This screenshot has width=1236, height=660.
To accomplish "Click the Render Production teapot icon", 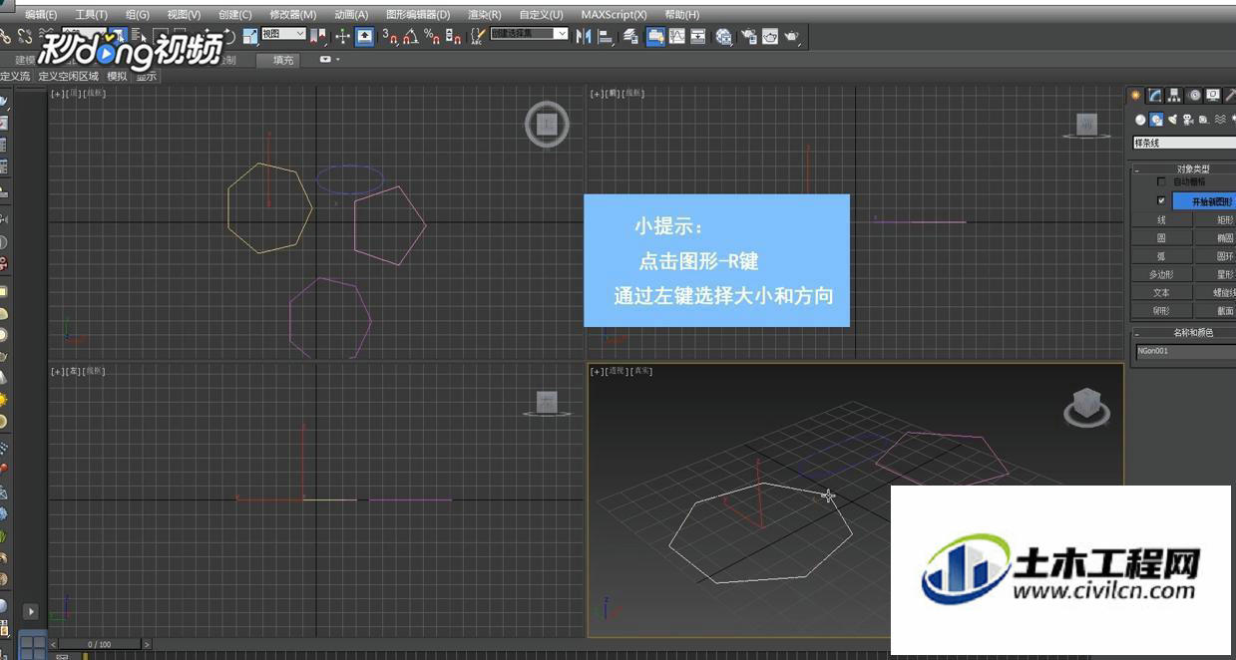I will (792, 37).
